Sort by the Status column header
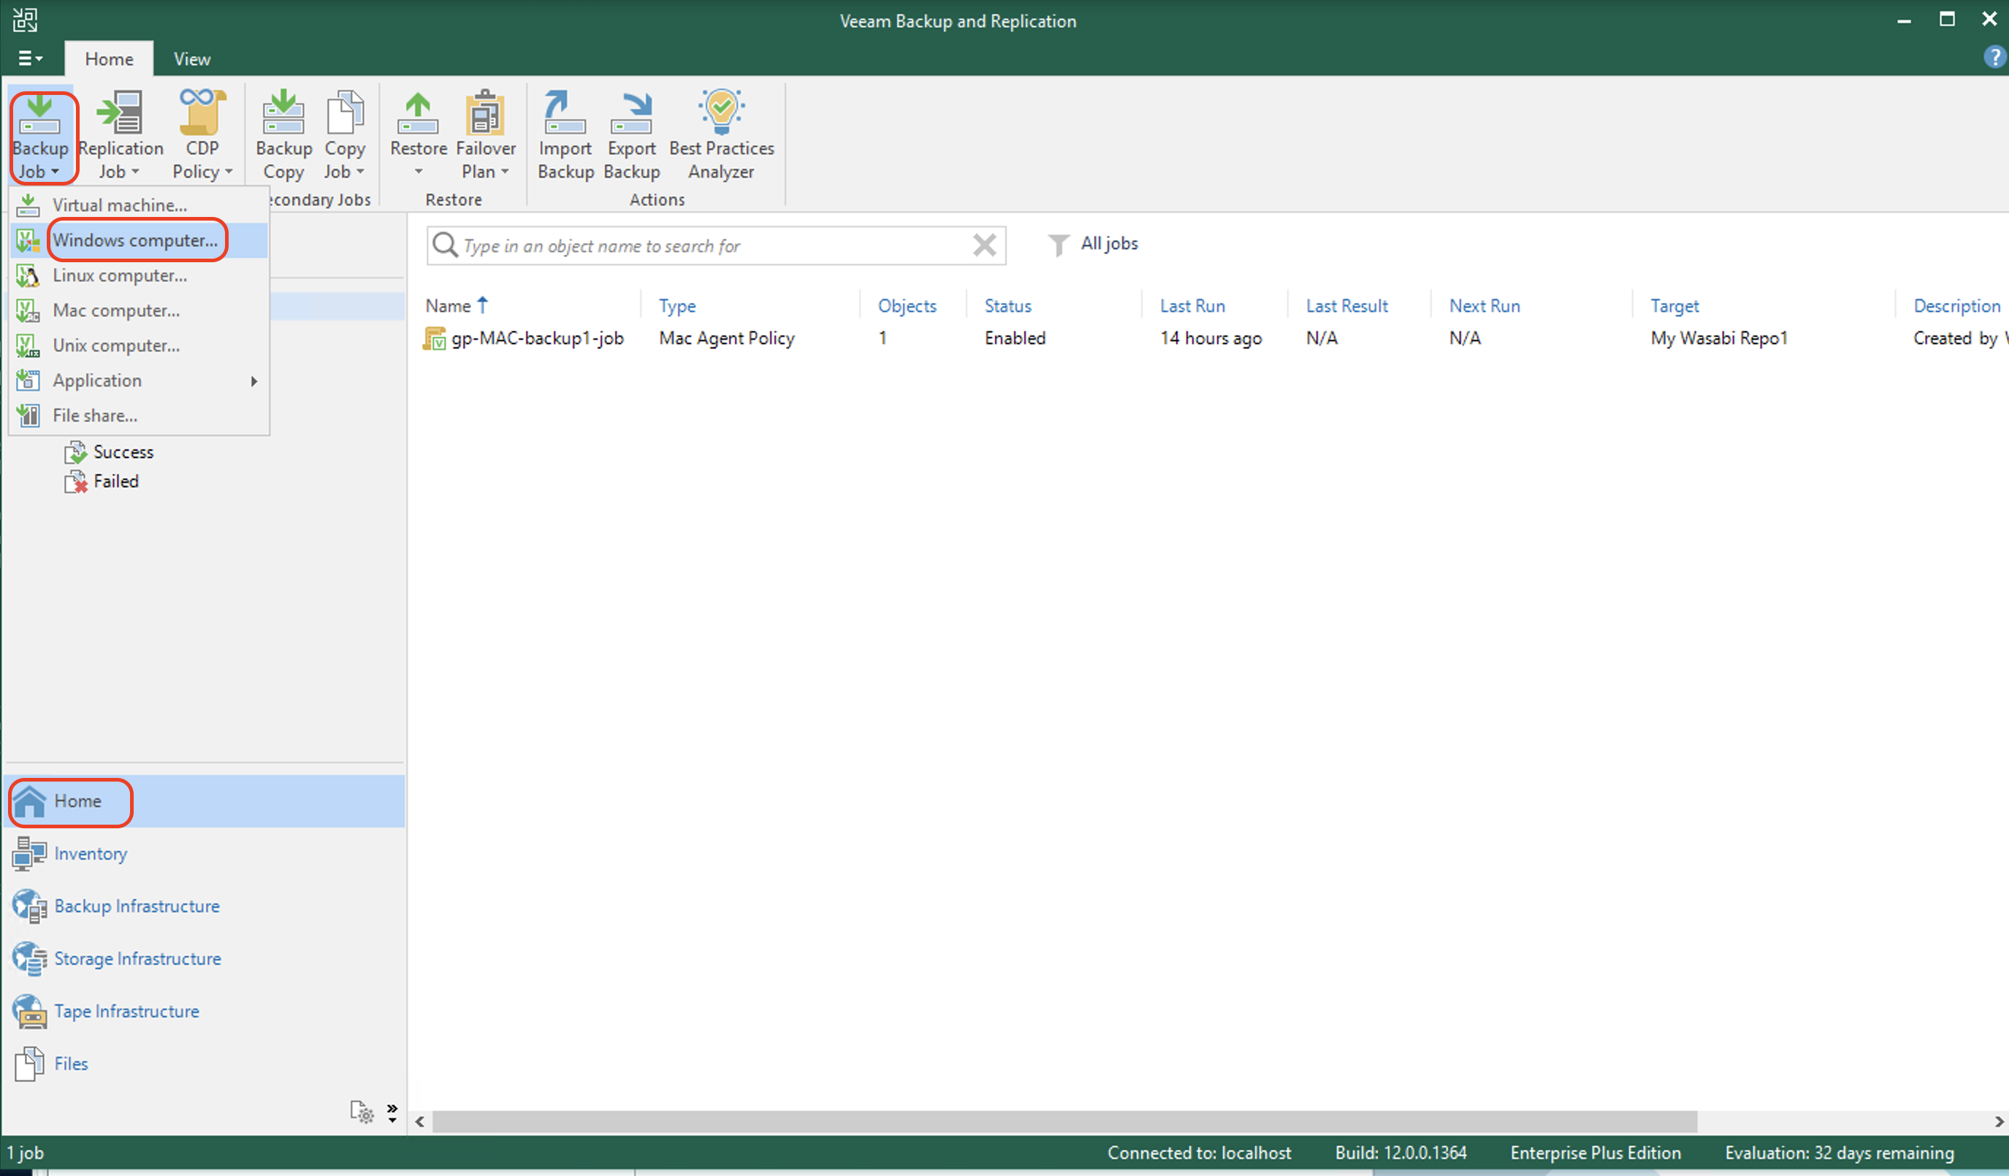The height and width of the screenshot is (1176, 2009). coord(1007,305)
